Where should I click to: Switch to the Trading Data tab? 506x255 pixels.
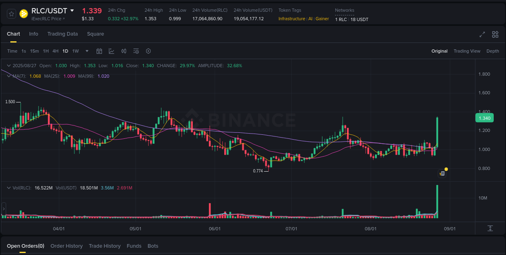pyautogui.click(x=62, y=34)
